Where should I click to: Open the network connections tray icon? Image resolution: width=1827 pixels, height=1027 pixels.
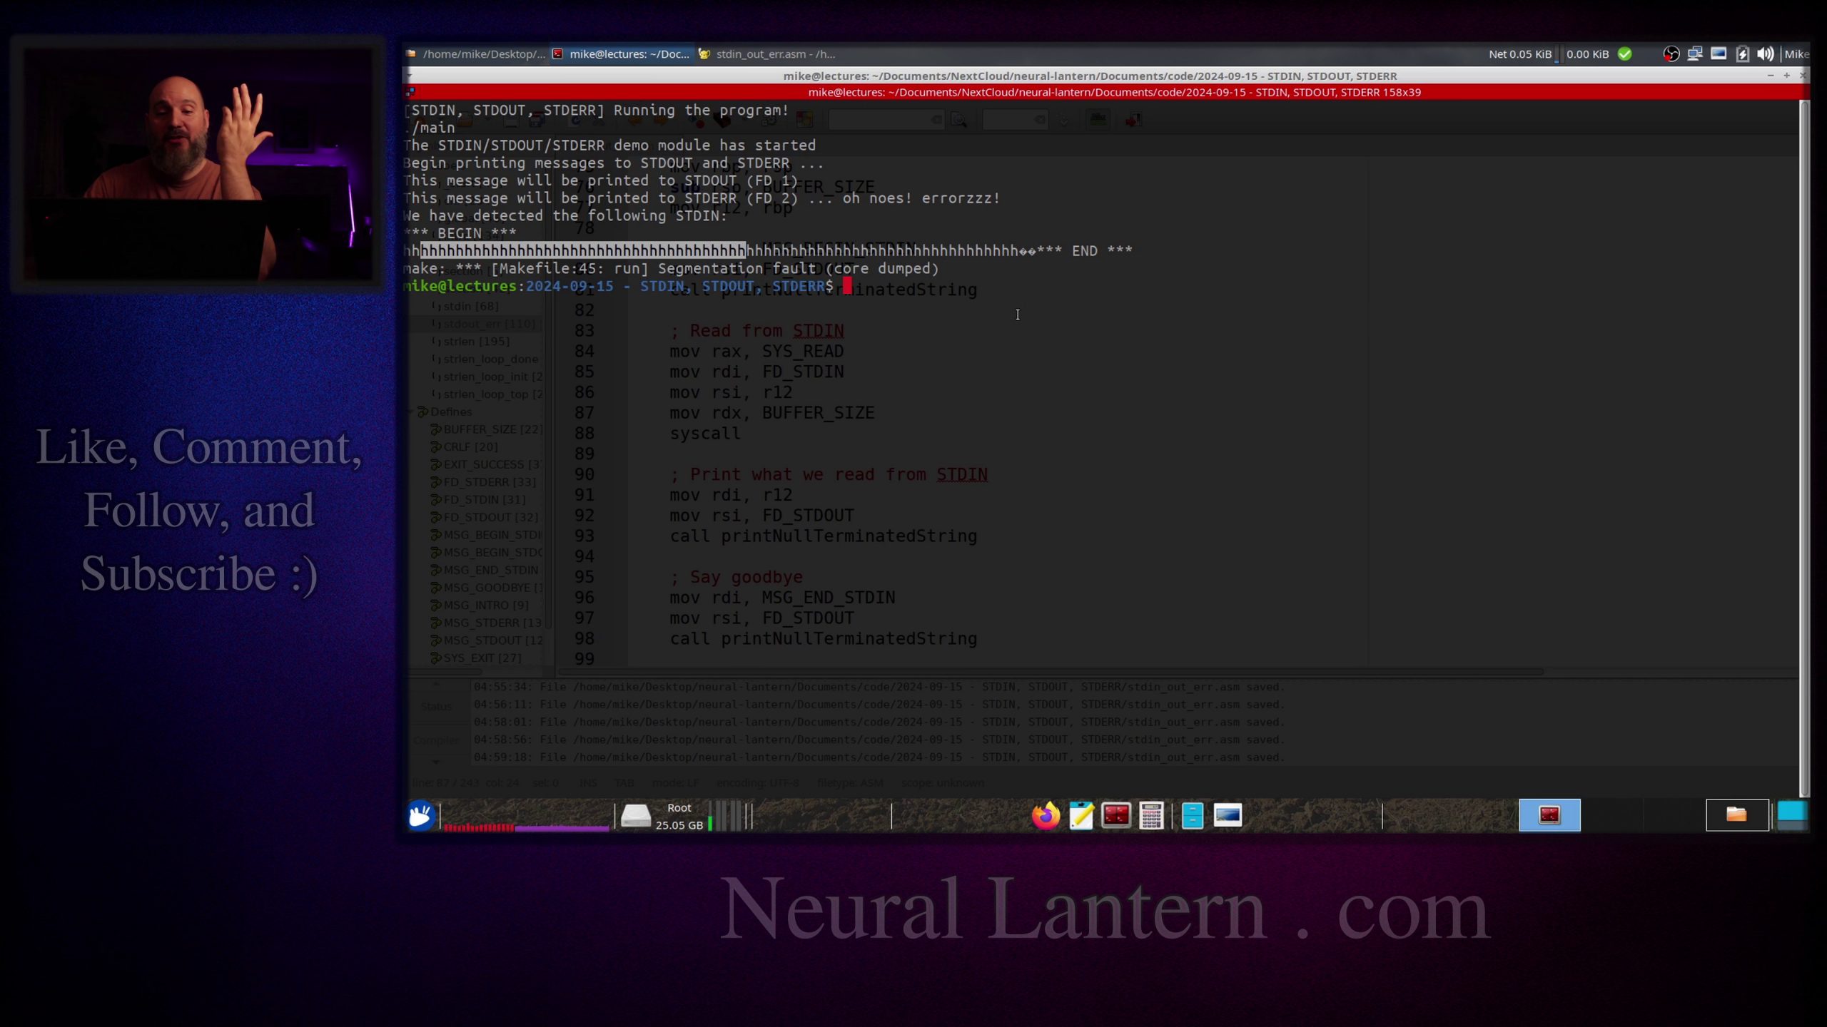click(x=1694, y=54)
